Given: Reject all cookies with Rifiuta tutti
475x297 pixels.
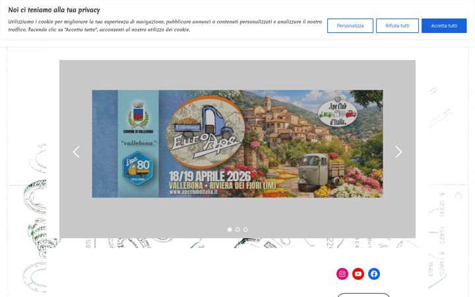Looking at the screenshot, I should tap(397, 26).
